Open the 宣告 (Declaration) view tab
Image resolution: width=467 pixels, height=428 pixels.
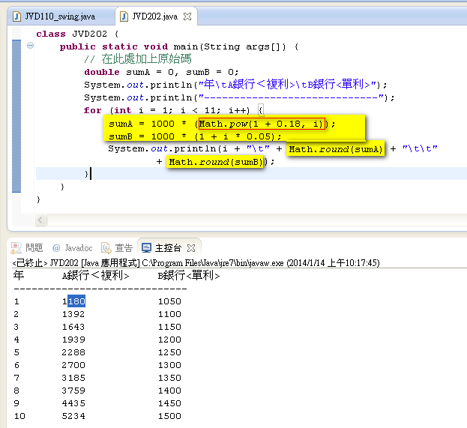coord(117,248)
